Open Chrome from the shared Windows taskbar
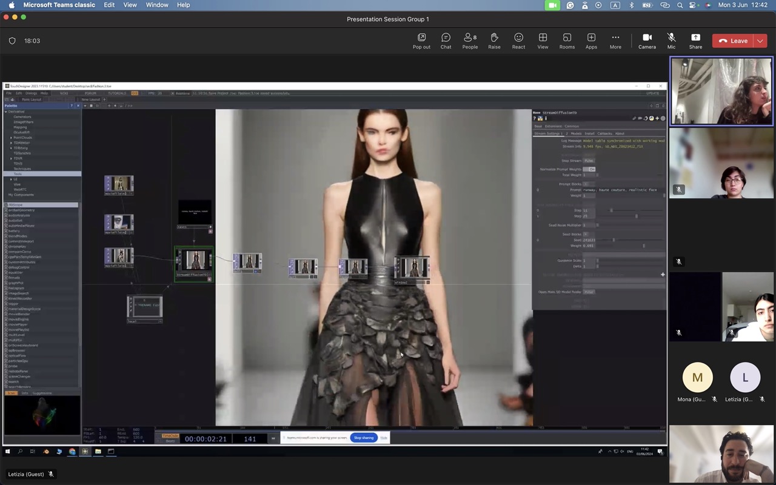Screen dimensions: 776x485 72,452
